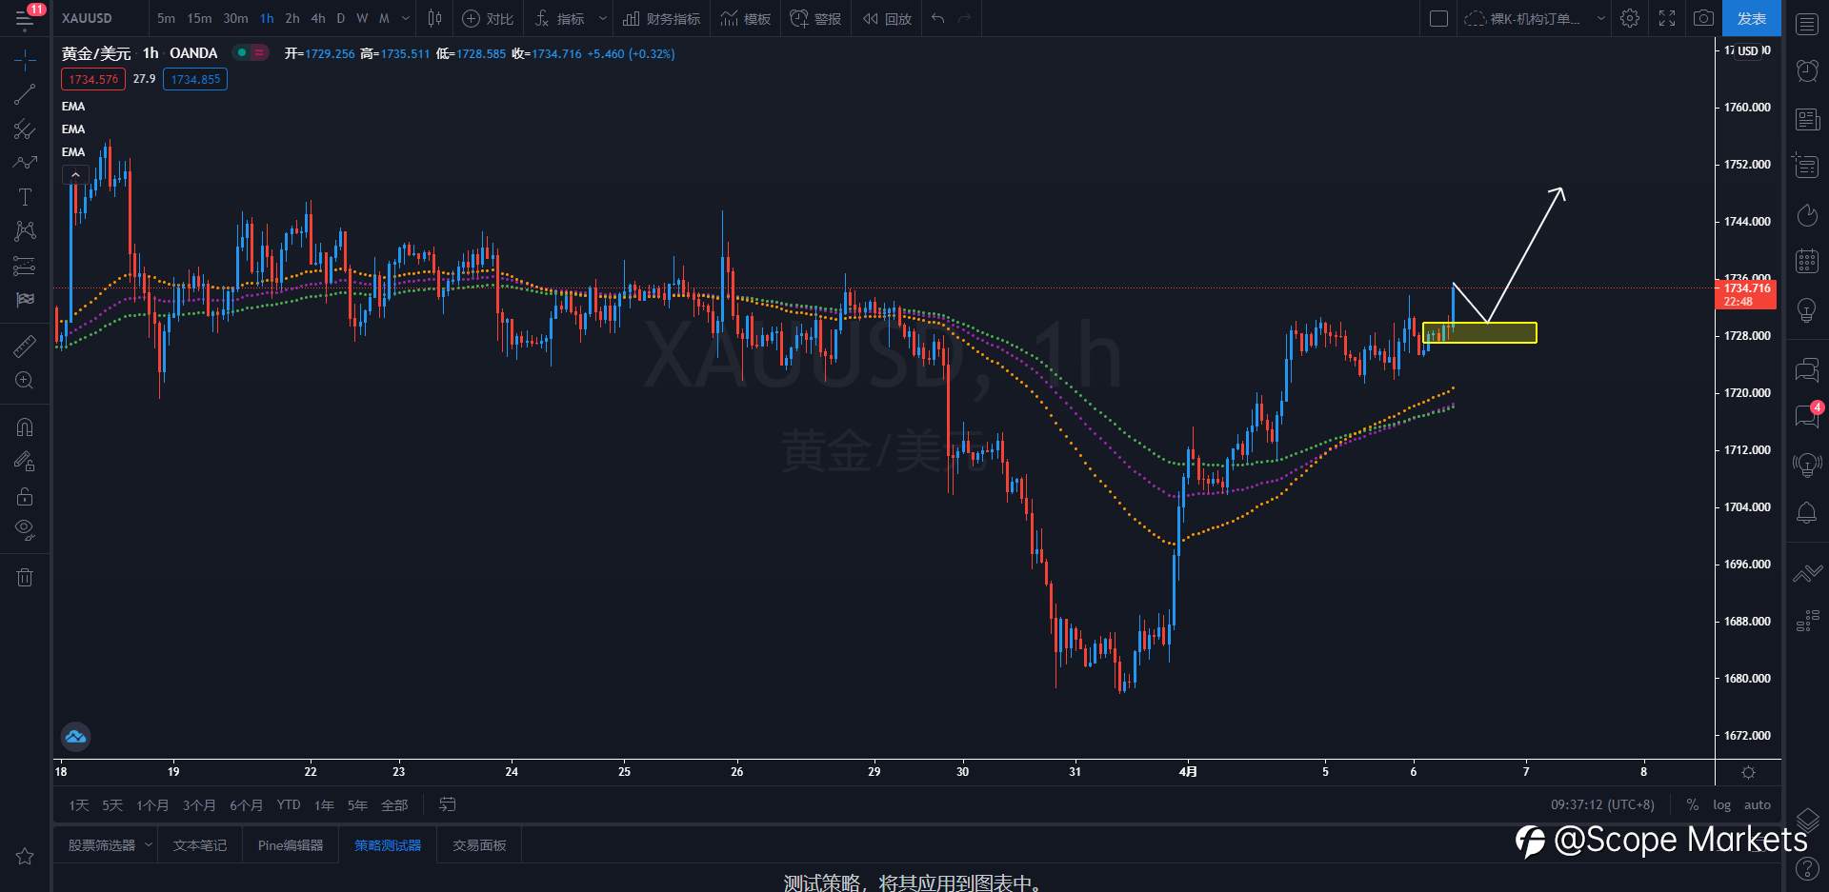Open the favorites star toolbar
Image resolution: width=1829 pixels, height=892 pixels.
pos(25,856)
